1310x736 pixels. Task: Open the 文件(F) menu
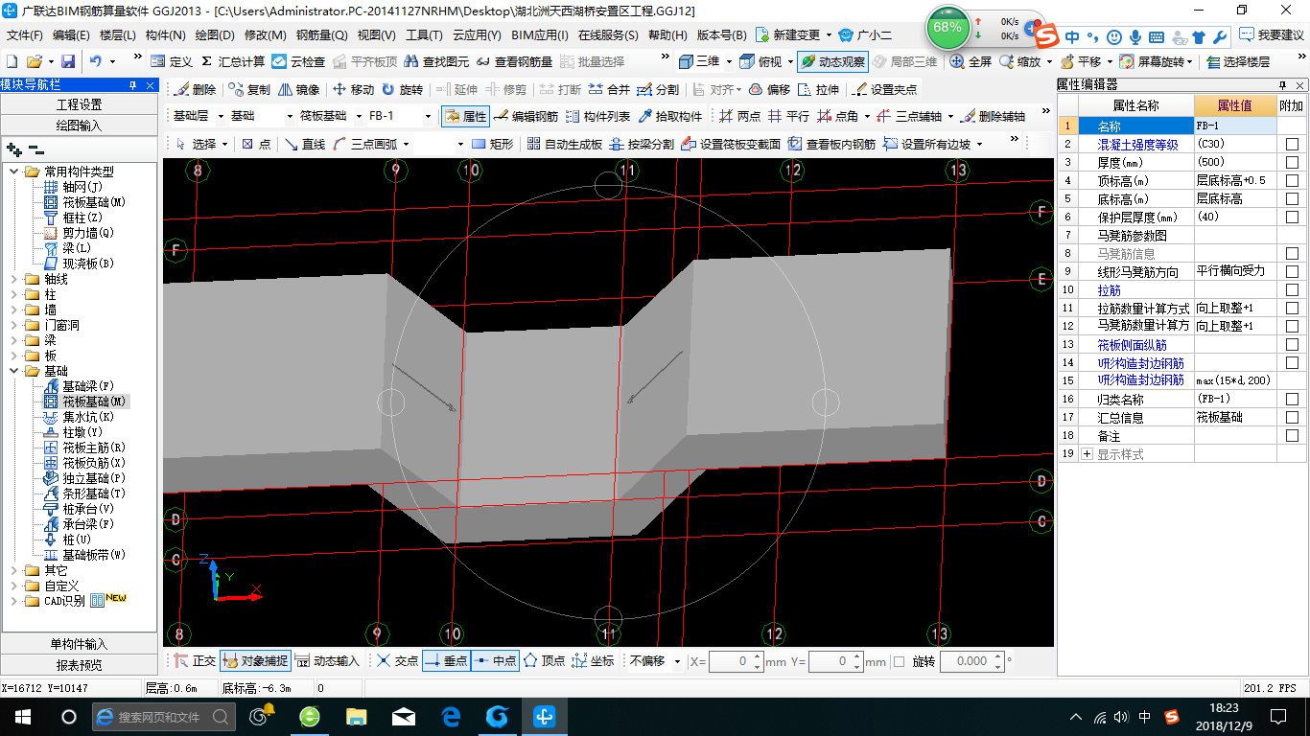[x=25, y=35]
